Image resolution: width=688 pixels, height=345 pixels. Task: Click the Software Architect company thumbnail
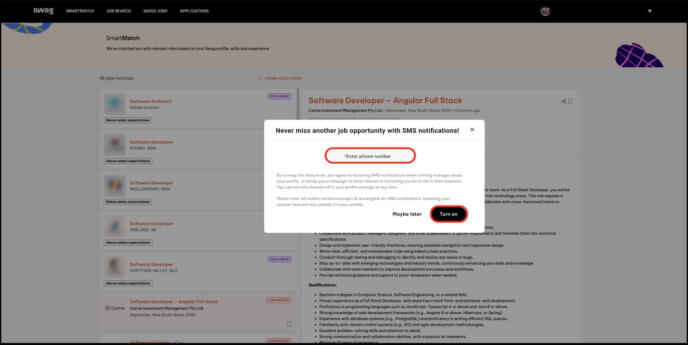[115, 104]
